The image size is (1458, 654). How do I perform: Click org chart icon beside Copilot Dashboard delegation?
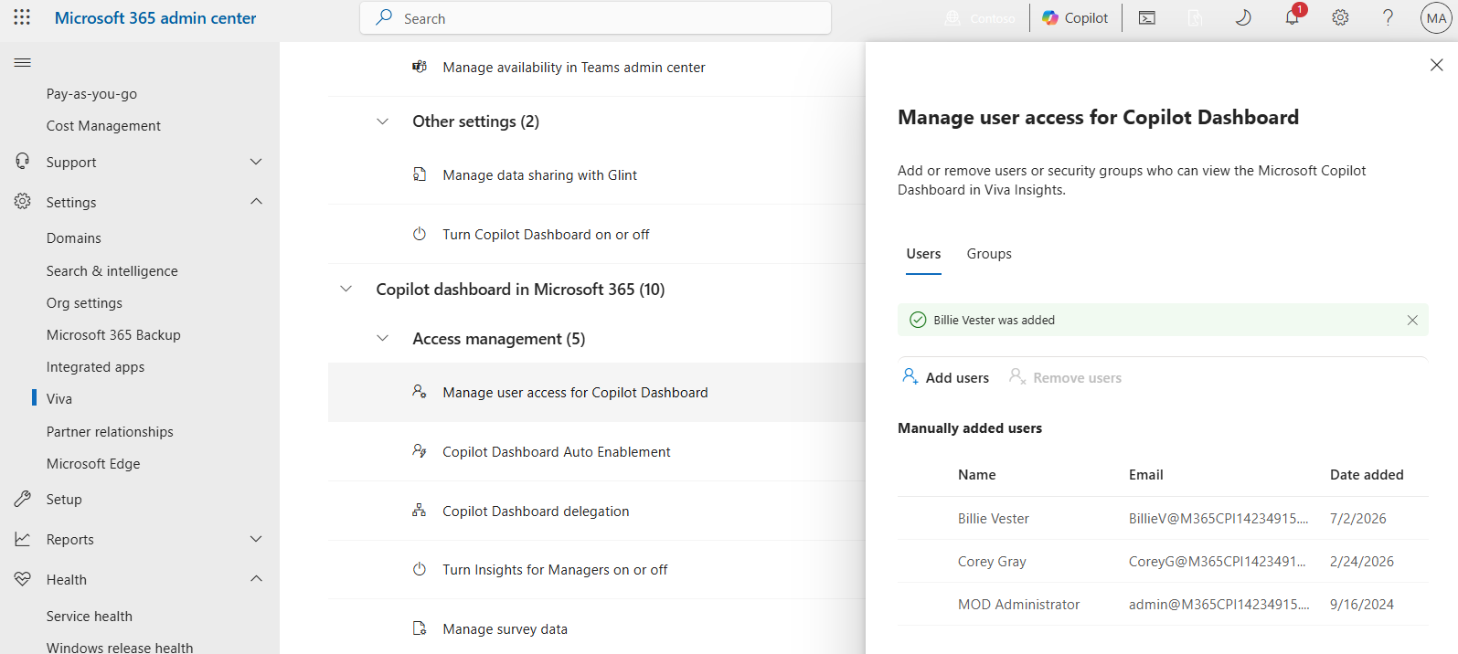click(420, 511)
